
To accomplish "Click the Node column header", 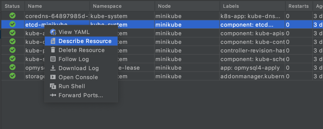I will [x=187, y=6].
